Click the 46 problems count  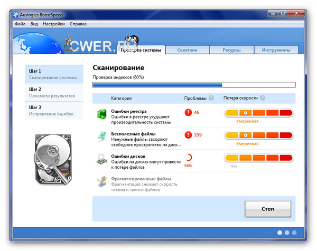click(197, 112)
